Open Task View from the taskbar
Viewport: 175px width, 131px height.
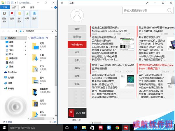[x=67, y=128]
